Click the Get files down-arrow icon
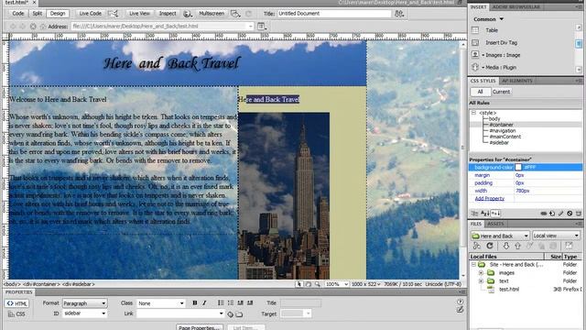 (x=505, y=246)
